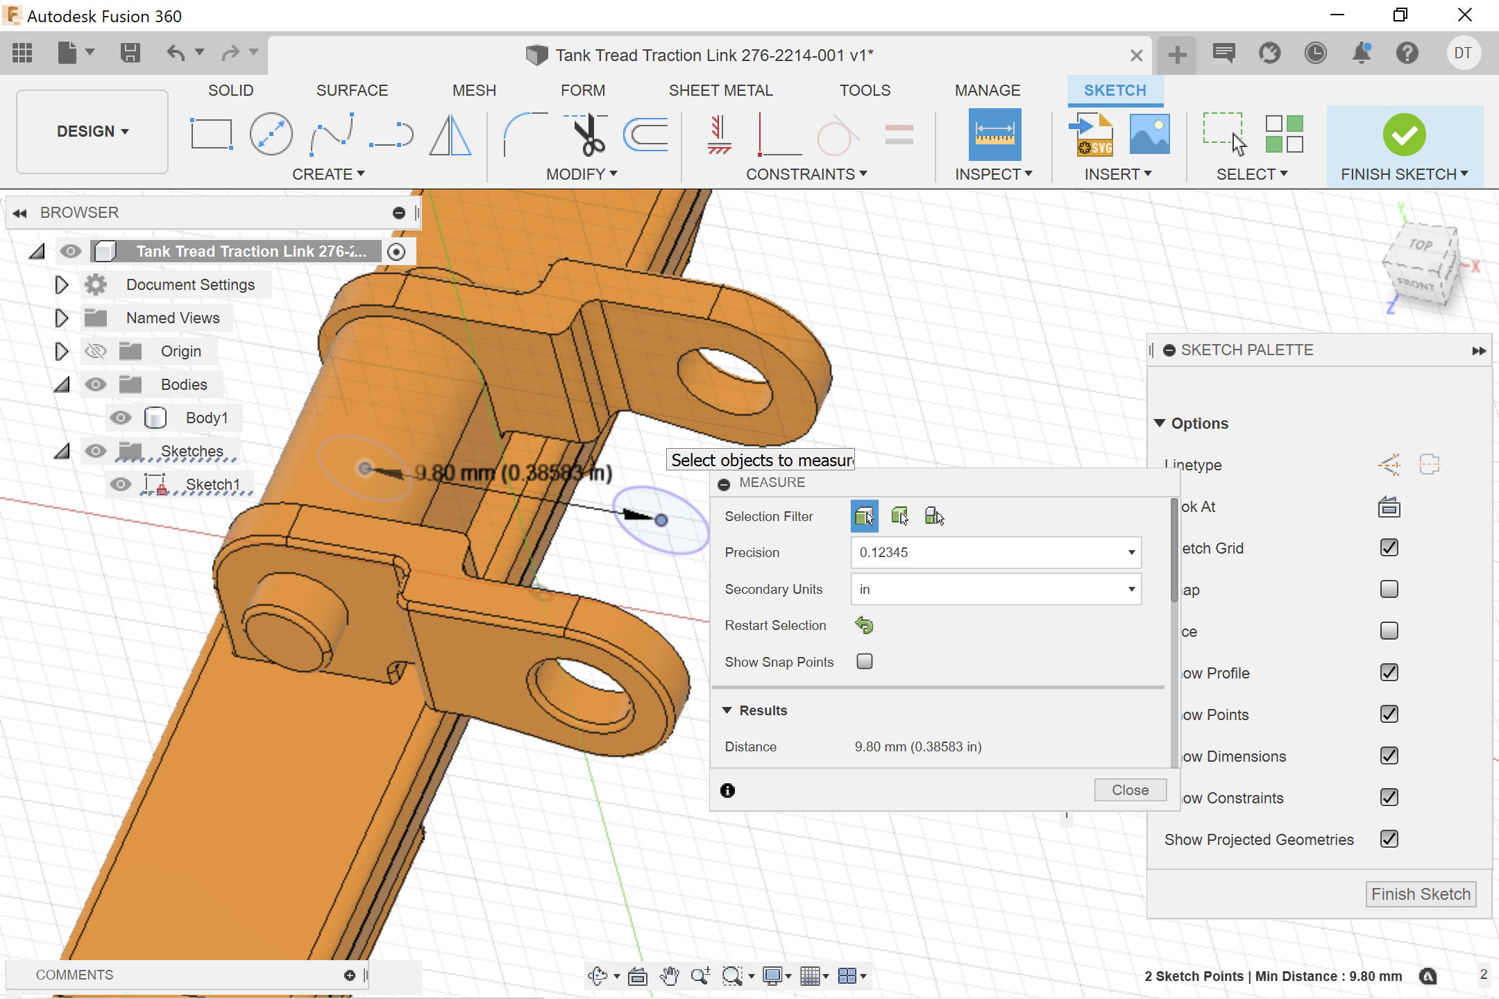Viewport: 1499px width, 999px height.
Task: Click the Insert SVG icon
Action: tap(1094, 134)
